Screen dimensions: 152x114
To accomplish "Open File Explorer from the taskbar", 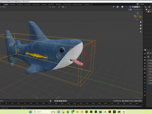I will pyautogui.click(x=63, y=112).
